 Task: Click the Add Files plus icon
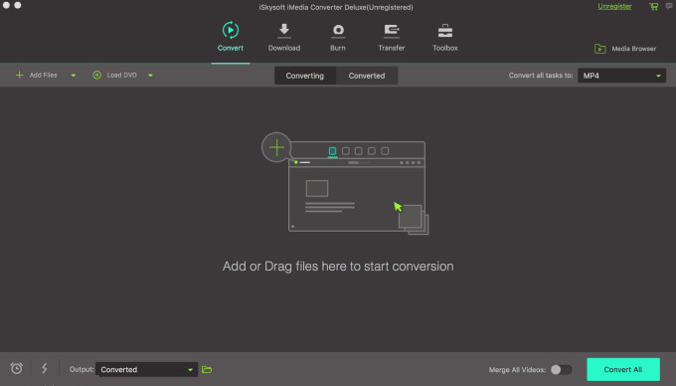click(20, 75)
